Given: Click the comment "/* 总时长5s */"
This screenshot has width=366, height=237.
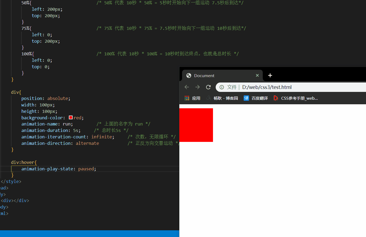Looking at the screenshot, I should pos(111,130).
